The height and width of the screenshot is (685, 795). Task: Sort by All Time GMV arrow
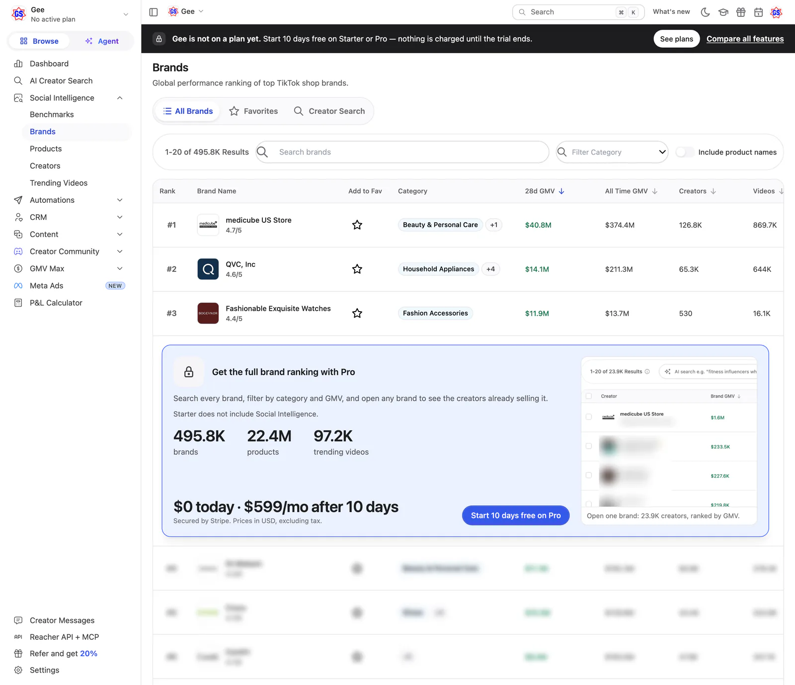coord(655,191)
